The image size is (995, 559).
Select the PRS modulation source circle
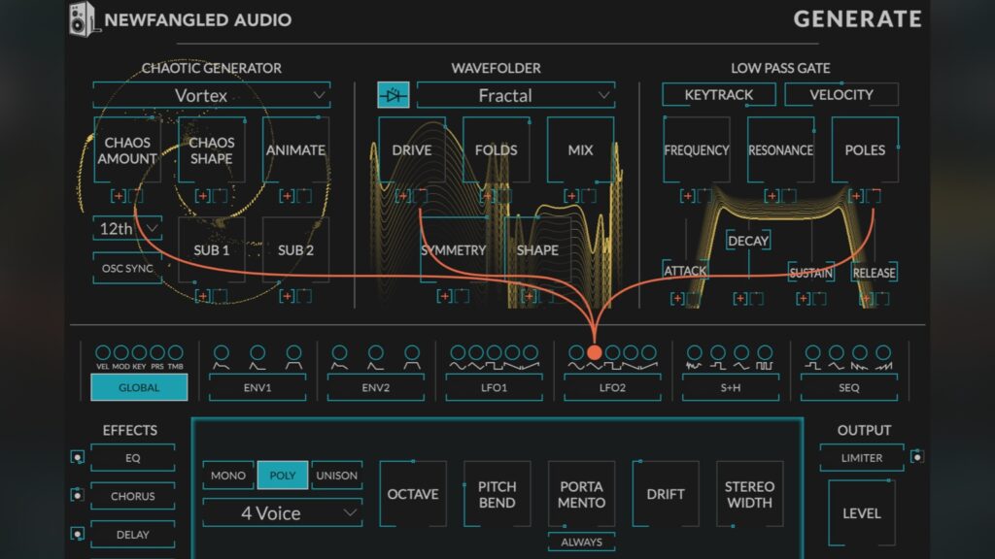pyautogui.click(x=157, y=352)
